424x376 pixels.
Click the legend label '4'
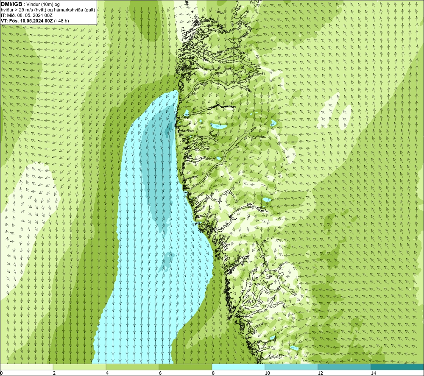pos(107,373)
